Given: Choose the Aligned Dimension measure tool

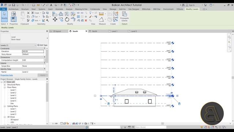Looking at the screenshot, I should click(101, 14).
